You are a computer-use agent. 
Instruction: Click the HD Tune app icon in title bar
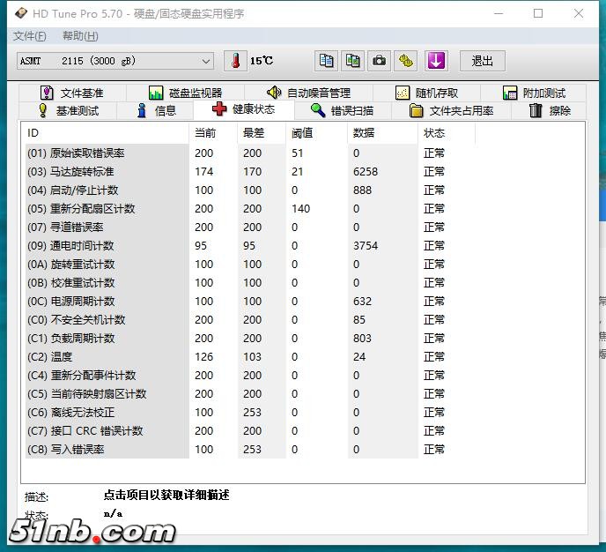(21, 13)
